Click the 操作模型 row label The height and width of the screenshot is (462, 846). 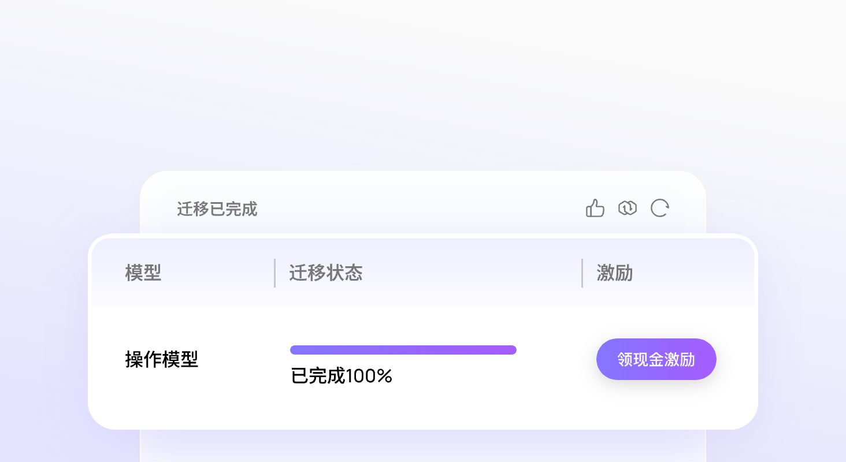(162, 359)
